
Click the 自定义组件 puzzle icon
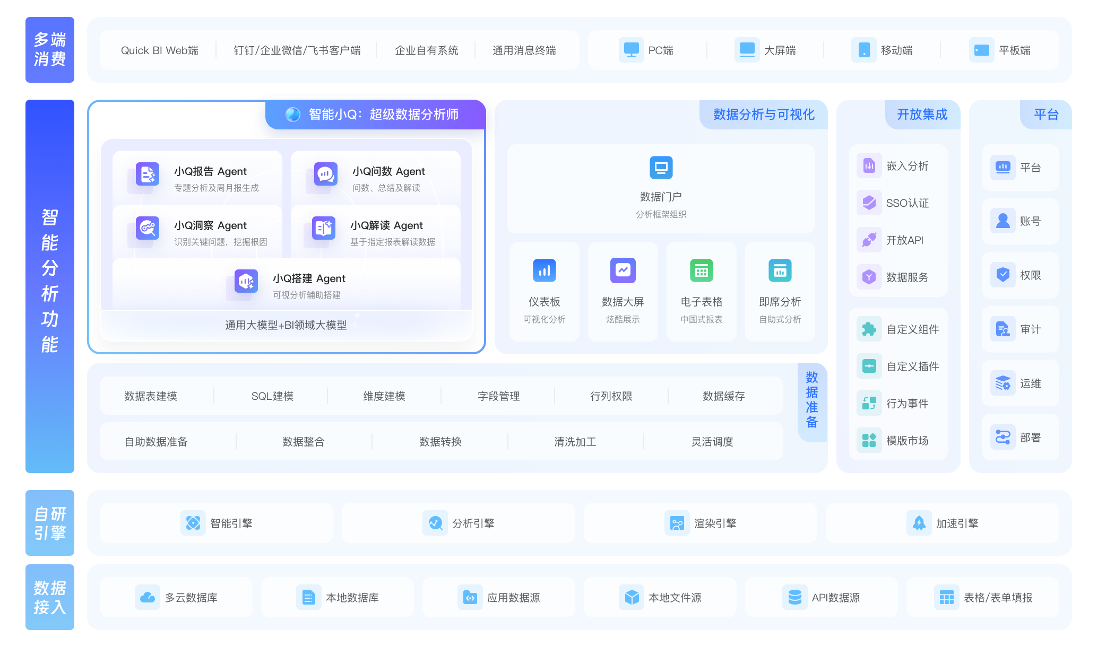869,329
